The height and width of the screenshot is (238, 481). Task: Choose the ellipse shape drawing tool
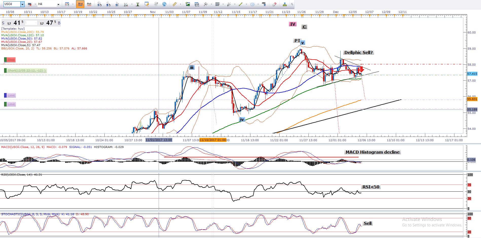pos(252,4)
